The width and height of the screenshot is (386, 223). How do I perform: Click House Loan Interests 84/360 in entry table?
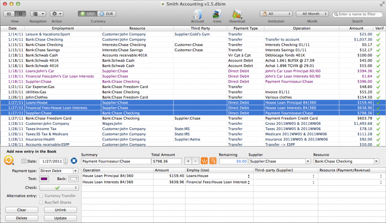[x=108, y=182]
